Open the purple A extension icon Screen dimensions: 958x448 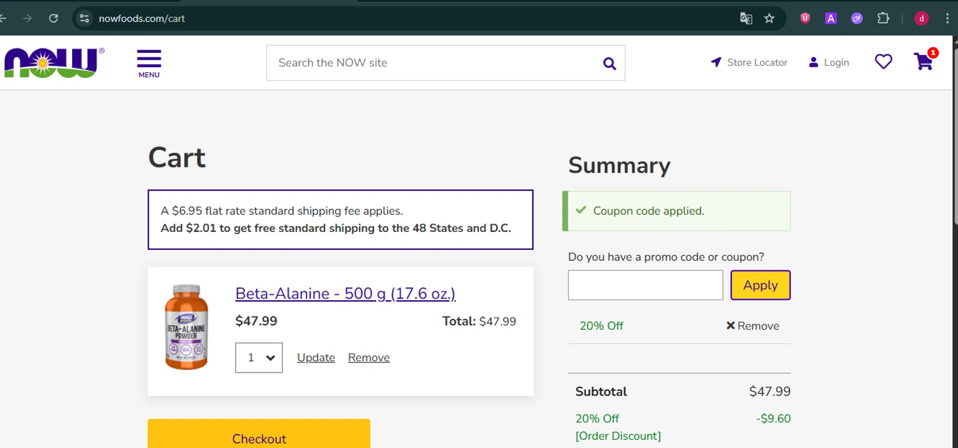pos(831,19)
